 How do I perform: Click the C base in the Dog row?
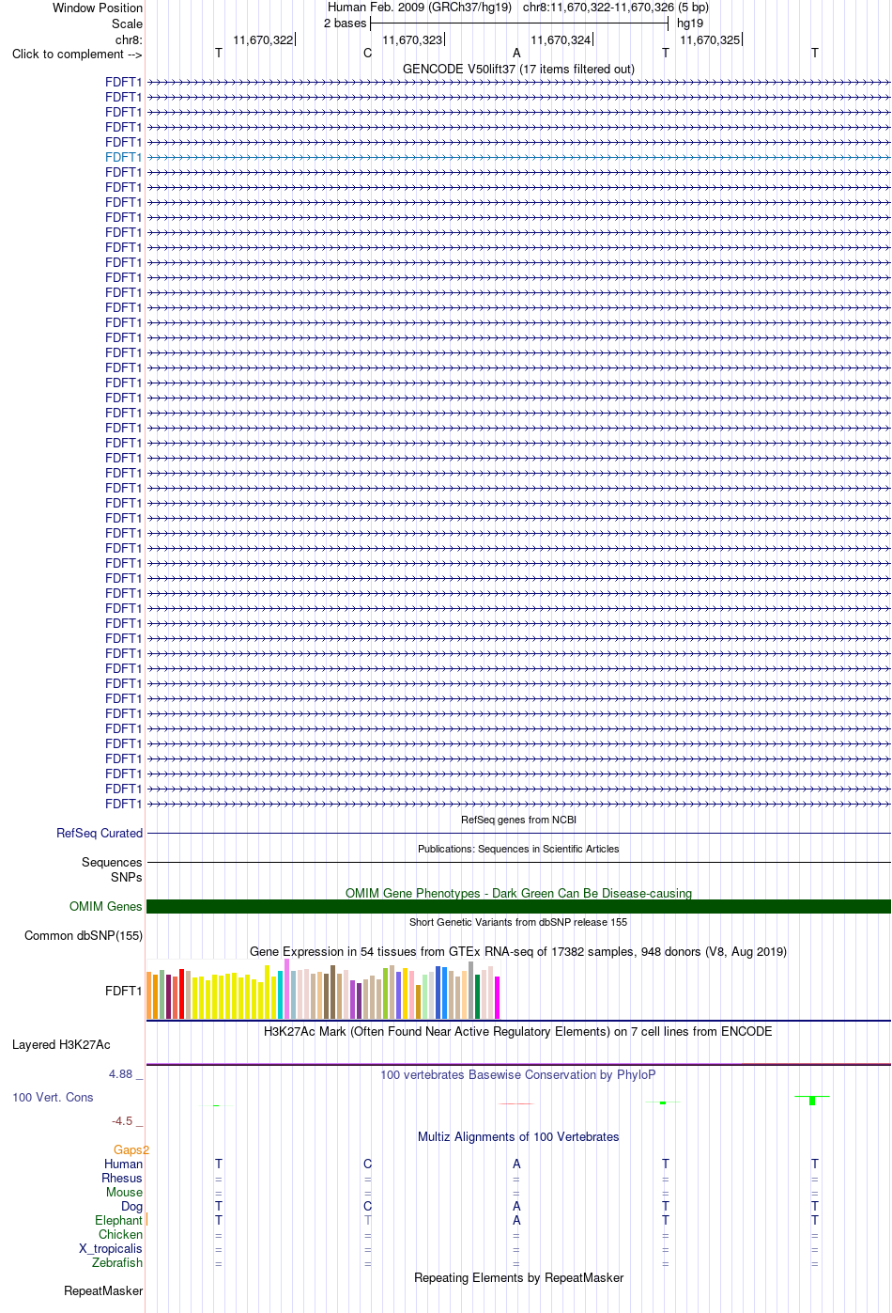367,1206
